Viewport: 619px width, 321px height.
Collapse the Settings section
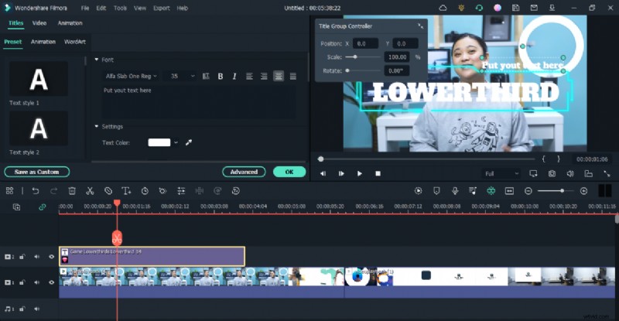[96, 126]
